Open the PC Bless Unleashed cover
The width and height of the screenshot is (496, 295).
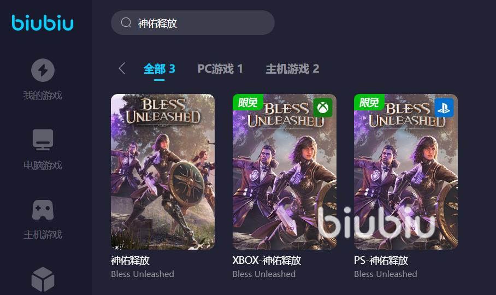point(163,172)
